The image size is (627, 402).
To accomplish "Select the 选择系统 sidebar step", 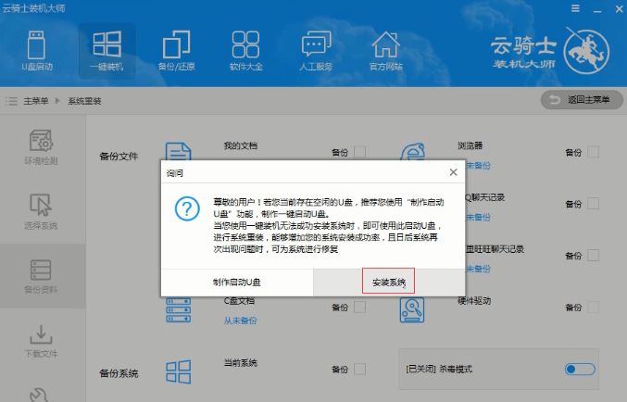I will pyautogui.click(x=41, y=212).
